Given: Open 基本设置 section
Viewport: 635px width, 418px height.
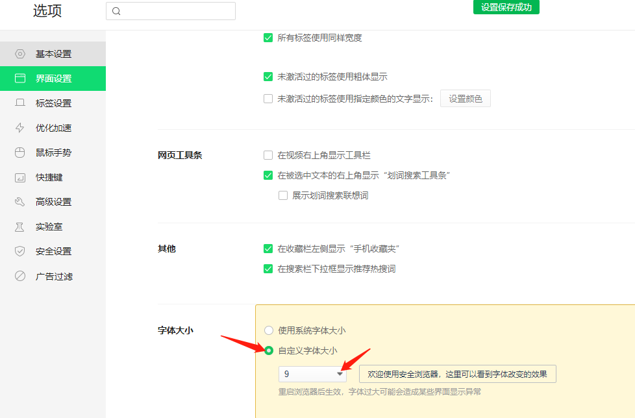Looking at the screenshot, I should click(53, 54).
